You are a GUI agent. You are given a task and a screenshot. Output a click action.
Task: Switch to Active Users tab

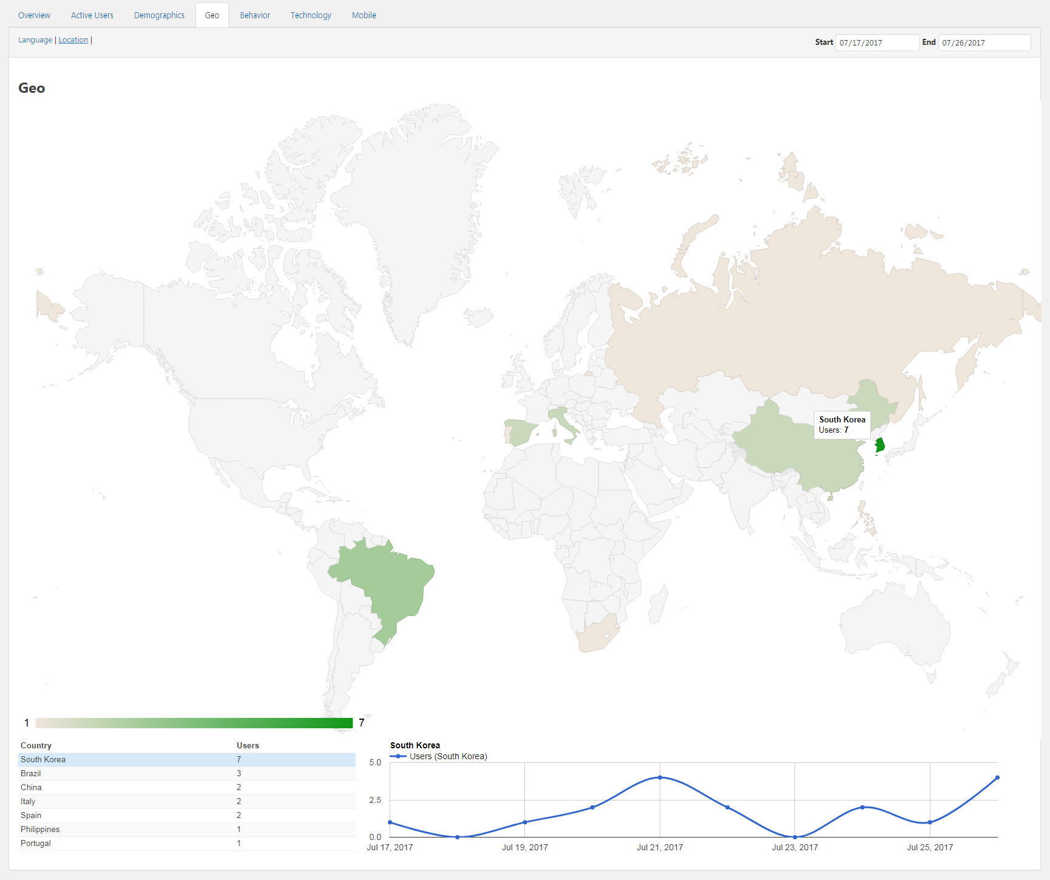92,15
